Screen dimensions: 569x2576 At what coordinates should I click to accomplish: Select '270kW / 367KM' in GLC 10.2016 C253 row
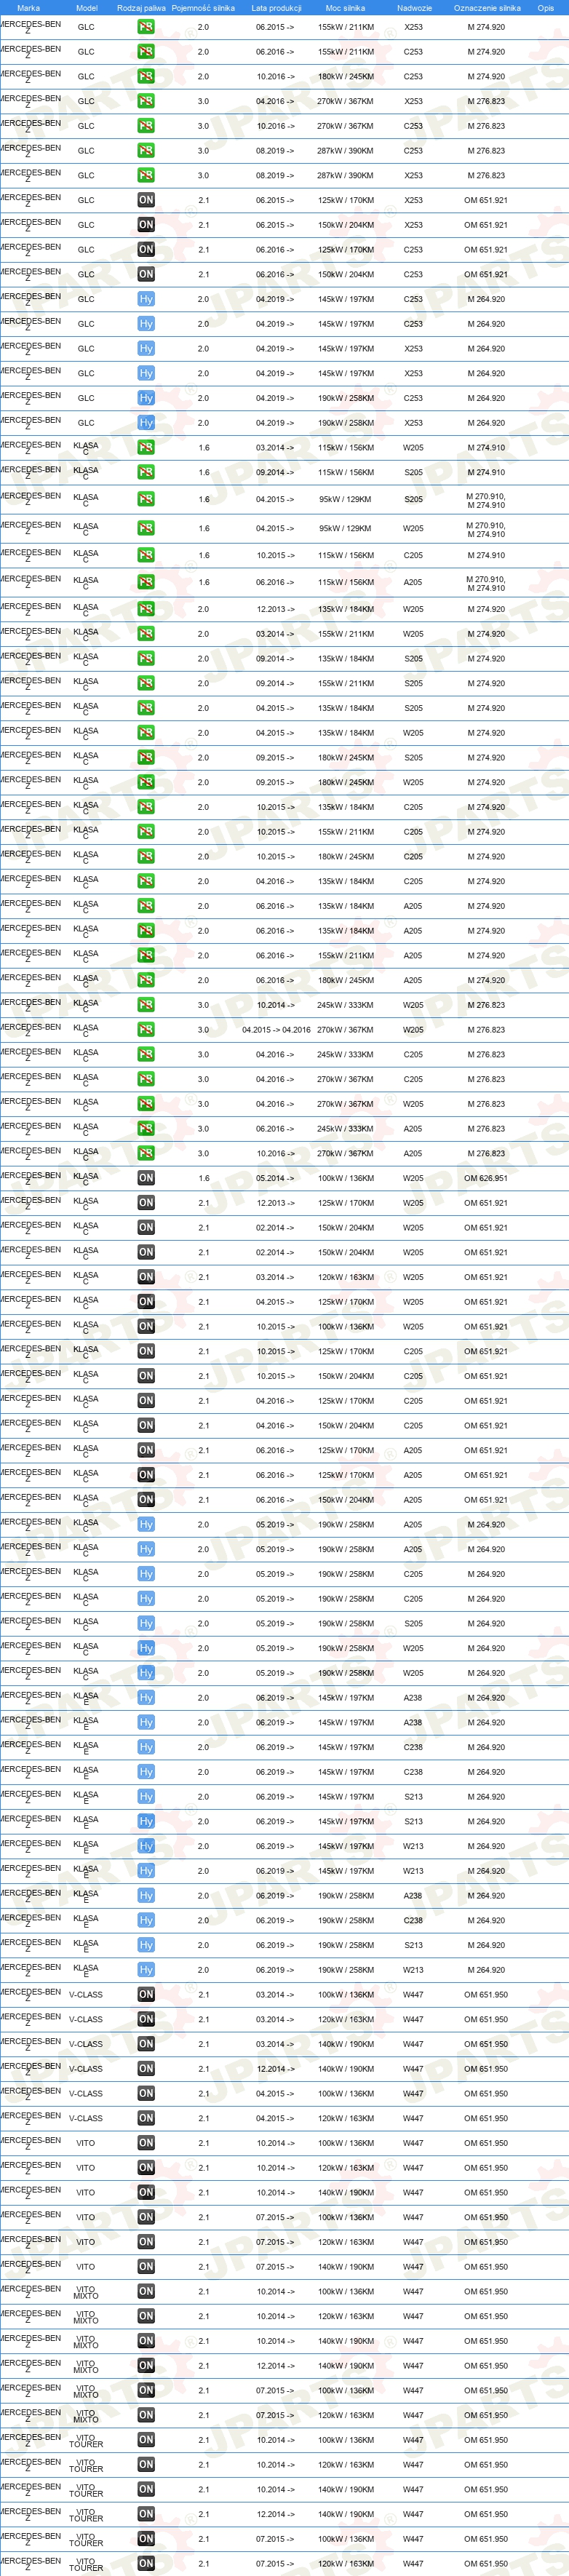click(345, 126)
